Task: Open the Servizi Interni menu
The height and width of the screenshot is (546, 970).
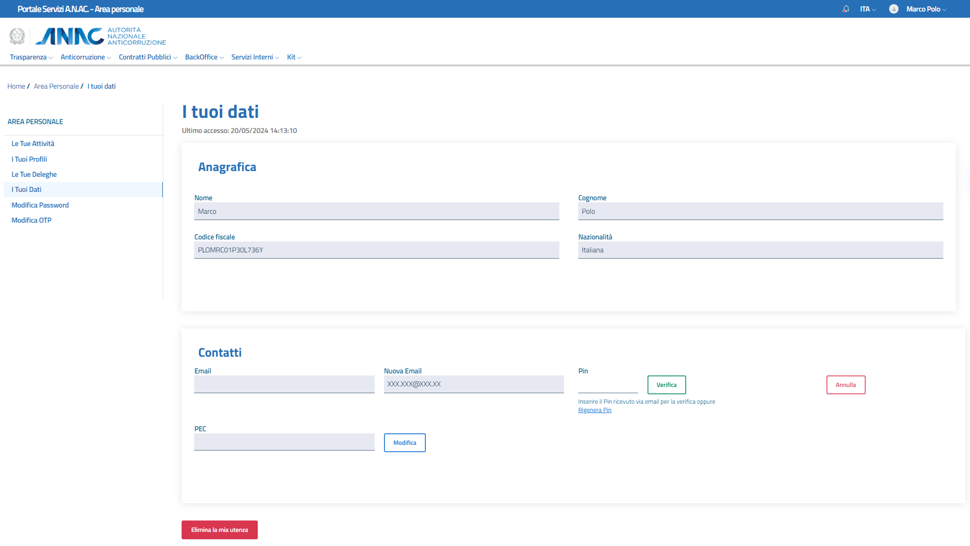Action: 255,57
